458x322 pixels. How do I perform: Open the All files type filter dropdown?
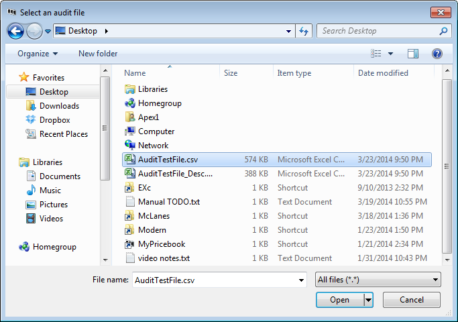click(378, 280)
